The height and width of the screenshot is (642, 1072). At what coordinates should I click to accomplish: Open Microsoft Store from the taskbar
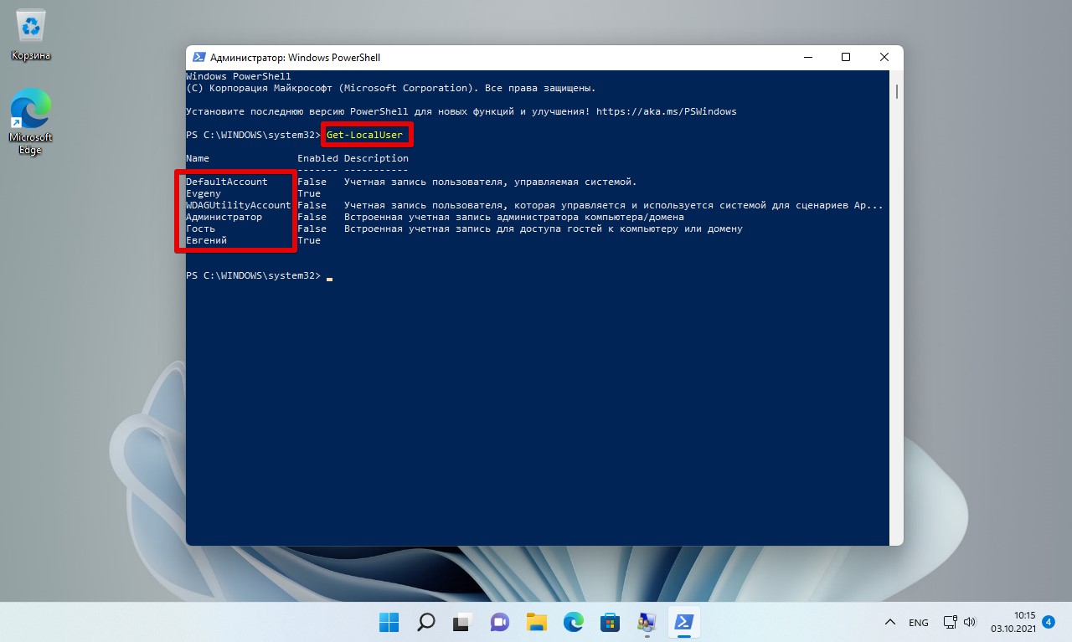(610, 622)
